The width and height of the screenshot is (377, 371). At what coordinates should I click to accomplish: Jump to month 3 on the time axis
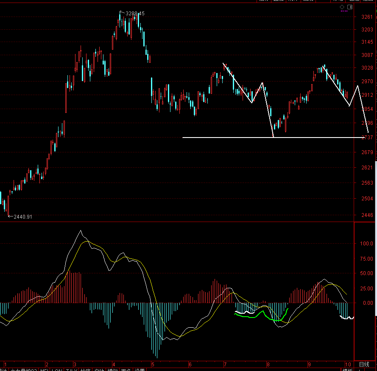coord(75,364)
